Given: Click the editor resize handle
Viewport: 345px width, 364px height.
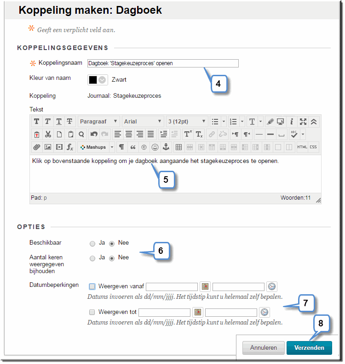Looking at the screenshot, I should point(319,201).
